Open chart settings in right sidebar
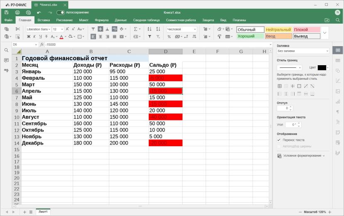This screenshot has height=216, width=344. coord(338,101)
